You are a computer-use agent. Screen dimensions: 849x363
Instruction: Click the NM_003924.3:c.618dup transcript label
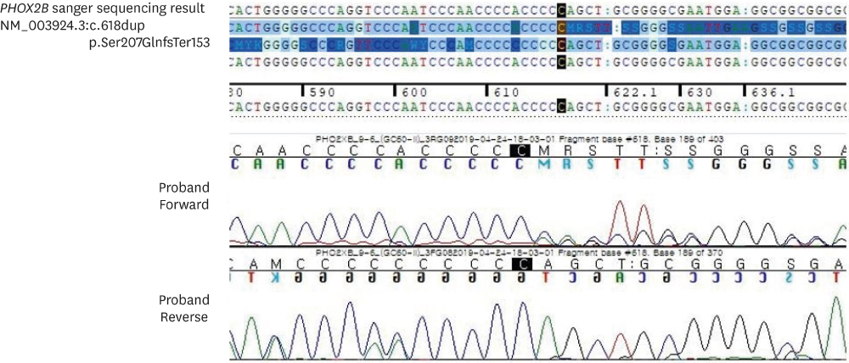tap(76, 25)
